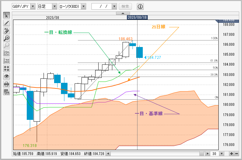Activate the zoom in magnifier
The image size is (242, 160).
(7, 38)
